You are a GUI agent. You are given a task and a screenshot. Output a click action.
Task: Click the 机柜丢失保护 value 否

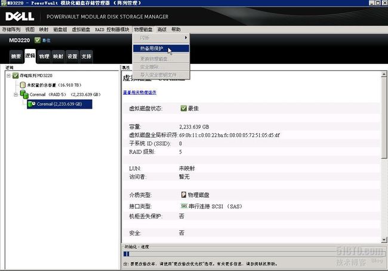pos(181,216)
